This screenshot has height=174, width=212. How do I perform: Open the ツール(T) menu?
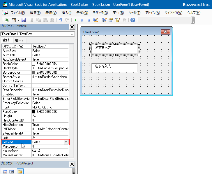(x=135, y=13)
